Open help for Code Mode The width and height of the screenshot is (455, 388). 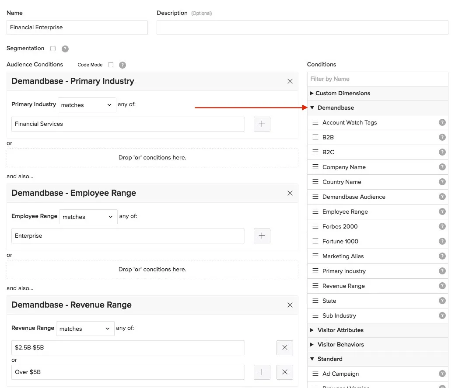click(x=122, y=65)
